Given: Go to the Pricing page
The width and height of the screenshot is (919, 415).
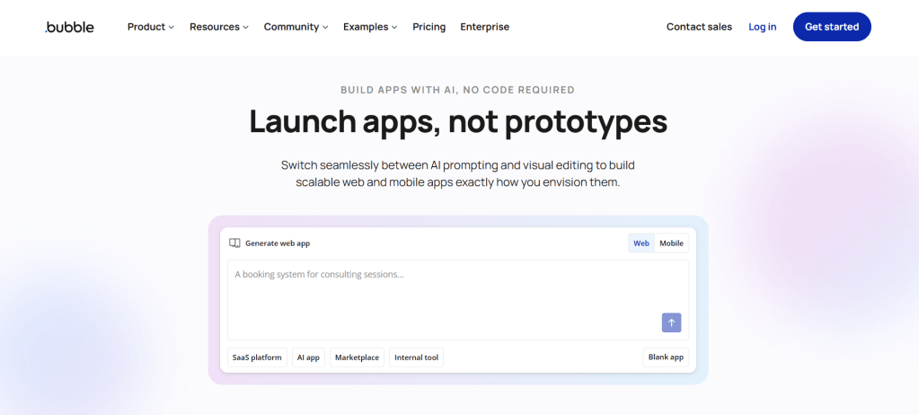Looking at the screenshot, I should 429,27.
